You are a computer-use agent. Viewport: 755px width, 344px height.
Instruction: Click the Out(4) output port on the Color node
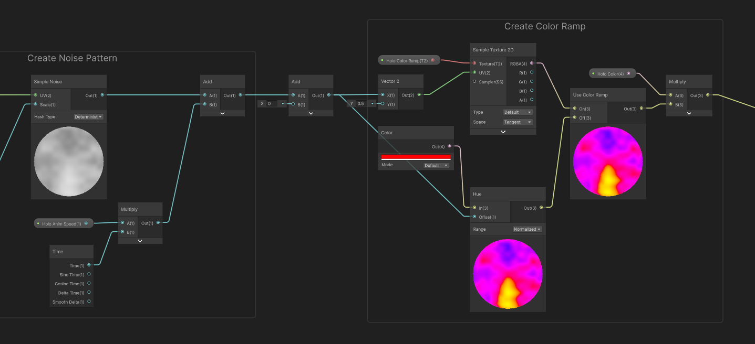[x=449, y=146]
